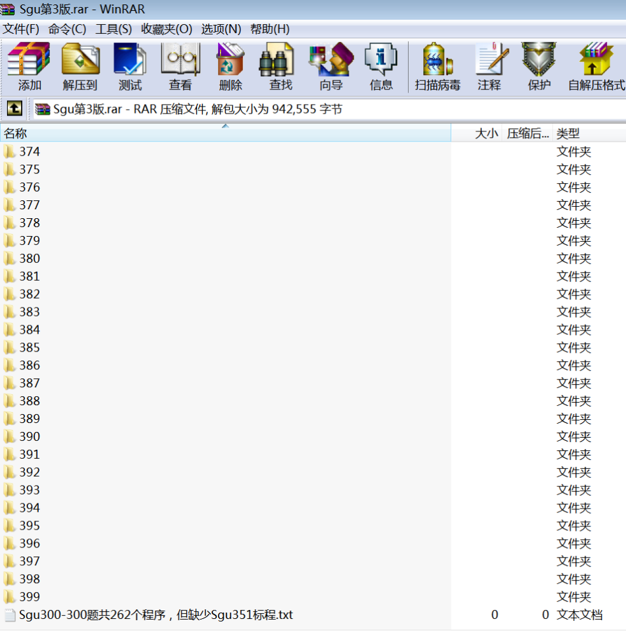Select folder 376
The height and width of the screenshot is (631, 626).
pos(29,187)
